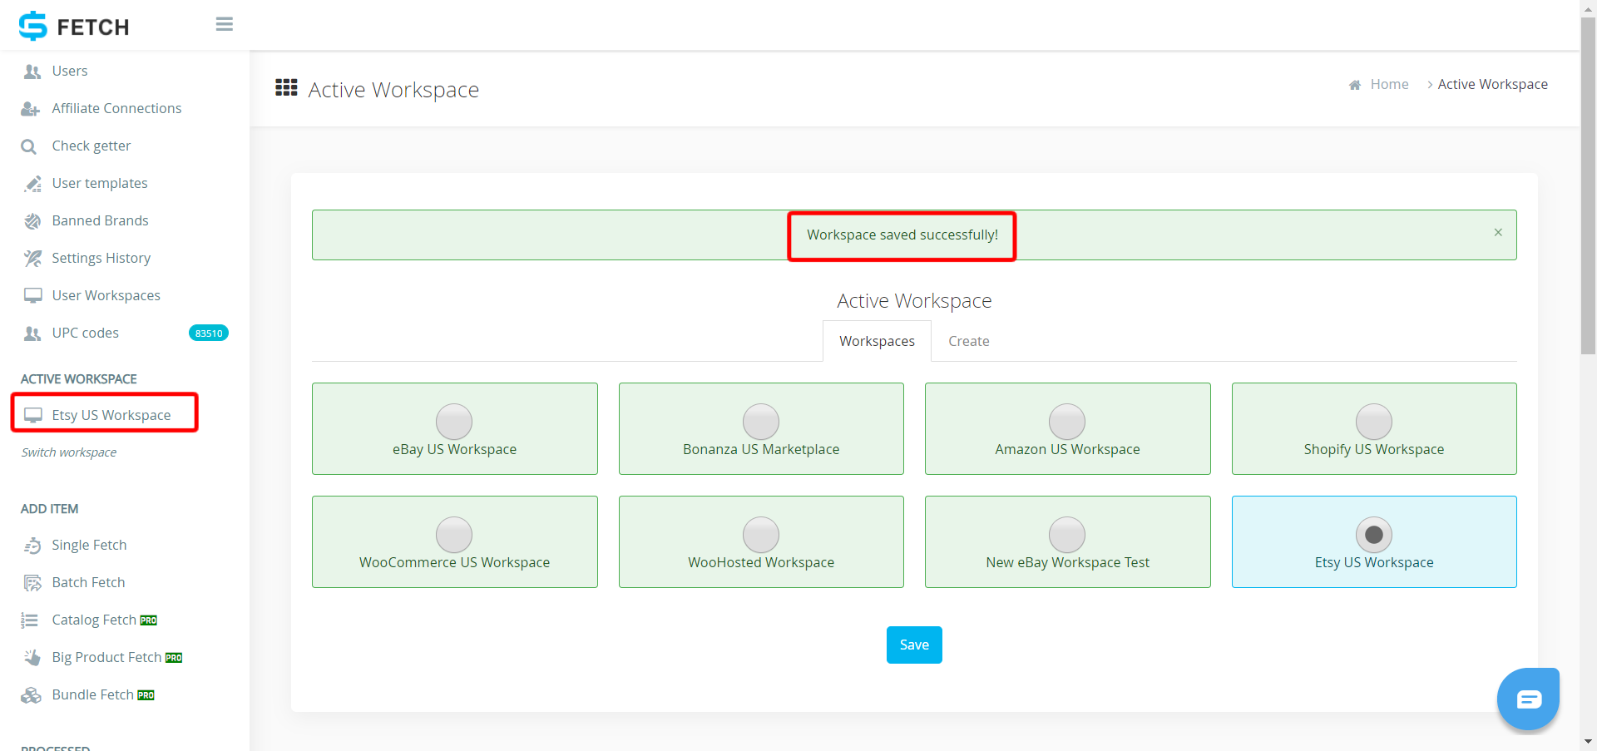Click the UPC codes icon
The width and height of the screenshot is (1597, 751).
tap(32, 334)
